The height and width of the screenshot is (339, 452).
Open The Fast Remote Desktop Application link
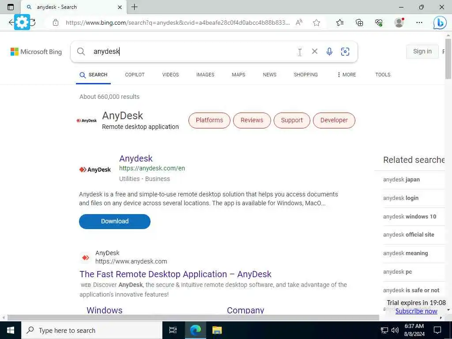tap(175, 274)
